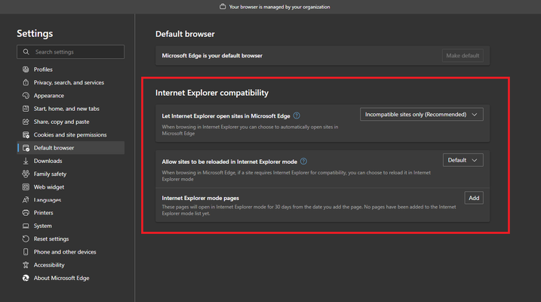Click 'Microsoft Edge is your default browser' text

coord(212,56)
